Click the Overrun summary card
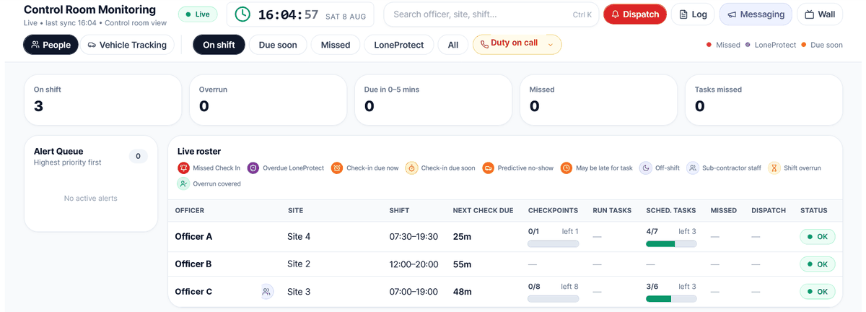Viewport: 866px width, 312px height. pos(268,100)
